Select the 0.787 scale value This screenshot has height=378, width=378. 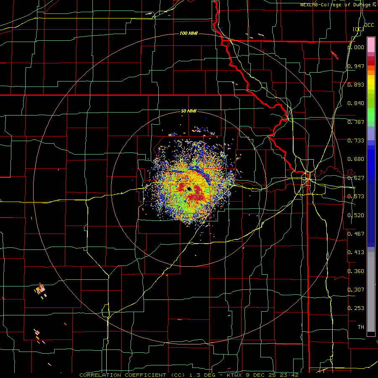tap(356, 122)
